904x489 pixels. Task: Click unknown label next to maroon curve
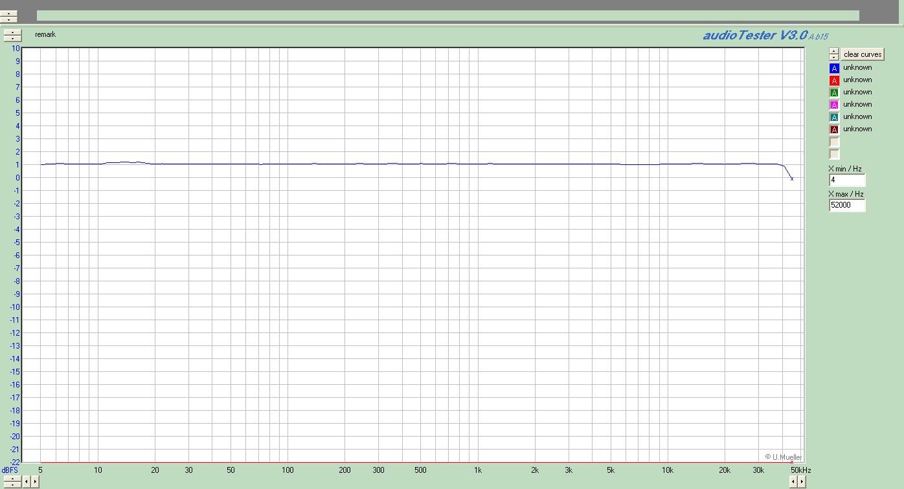tap(857, 129)
